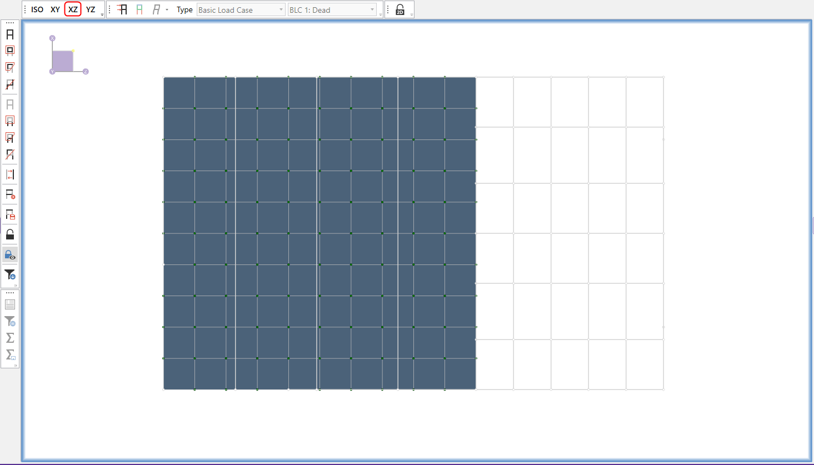Screen dimensions: 814x465
Task: Toggle the lock-and-view eye icon
Action: tap(9, 254)
